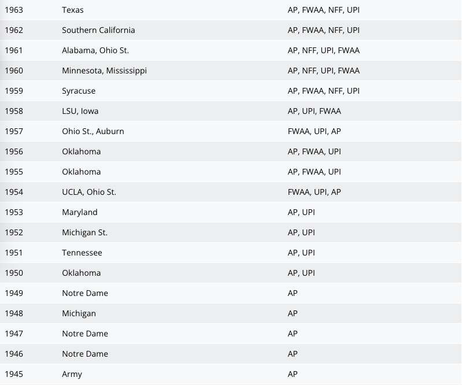Click the Minnesota, Mississippi champions cell
The height and width of the screenshot is (385, 462).
click(104, 71)
